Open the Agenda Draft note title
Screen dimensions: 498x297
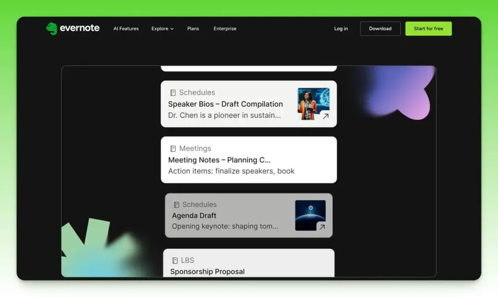(194, 216)
